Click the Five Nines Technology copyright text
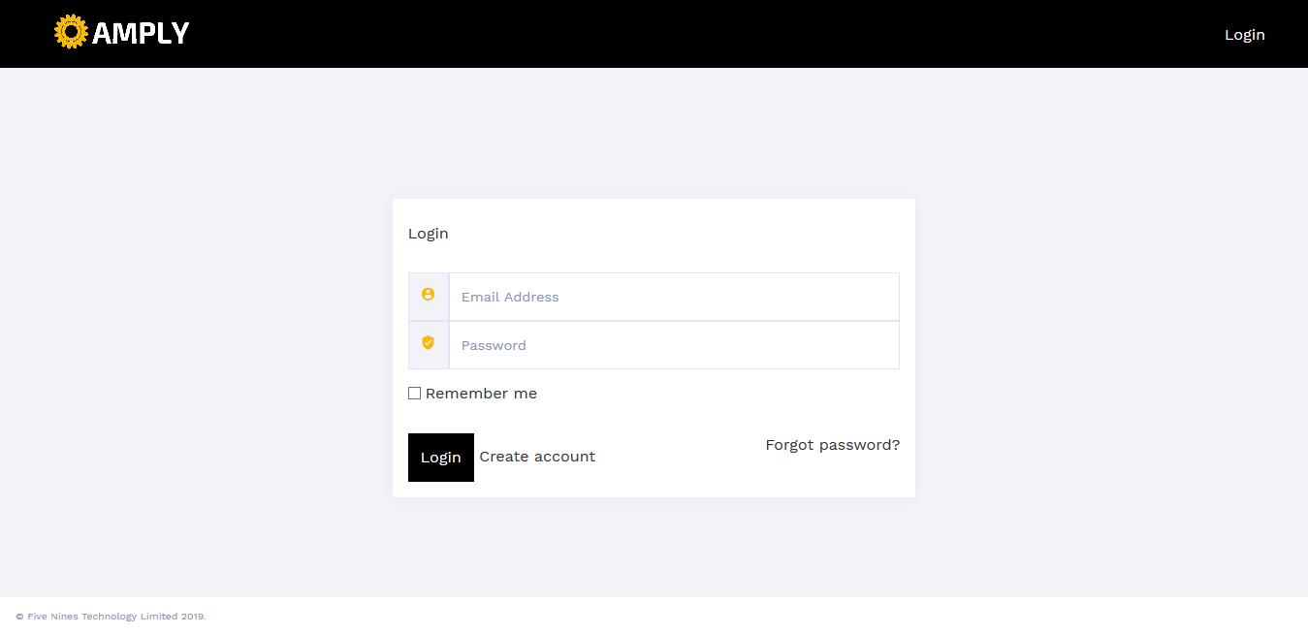Viewport: 1308px width, 634px height. coord(112,617)
